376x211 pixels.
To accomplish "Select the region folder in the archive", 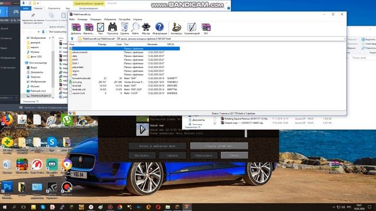I will 76,71.
